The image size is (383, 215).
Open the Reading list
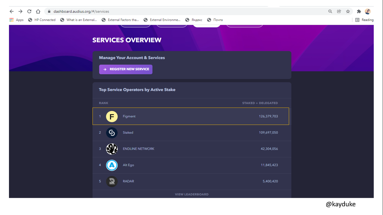(364, 20)
